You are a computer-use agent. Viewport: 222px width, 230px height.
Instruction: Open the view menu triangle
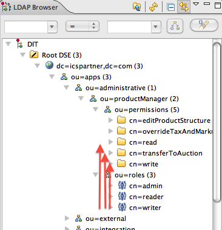pyautogui.click(x=196, y=4)
